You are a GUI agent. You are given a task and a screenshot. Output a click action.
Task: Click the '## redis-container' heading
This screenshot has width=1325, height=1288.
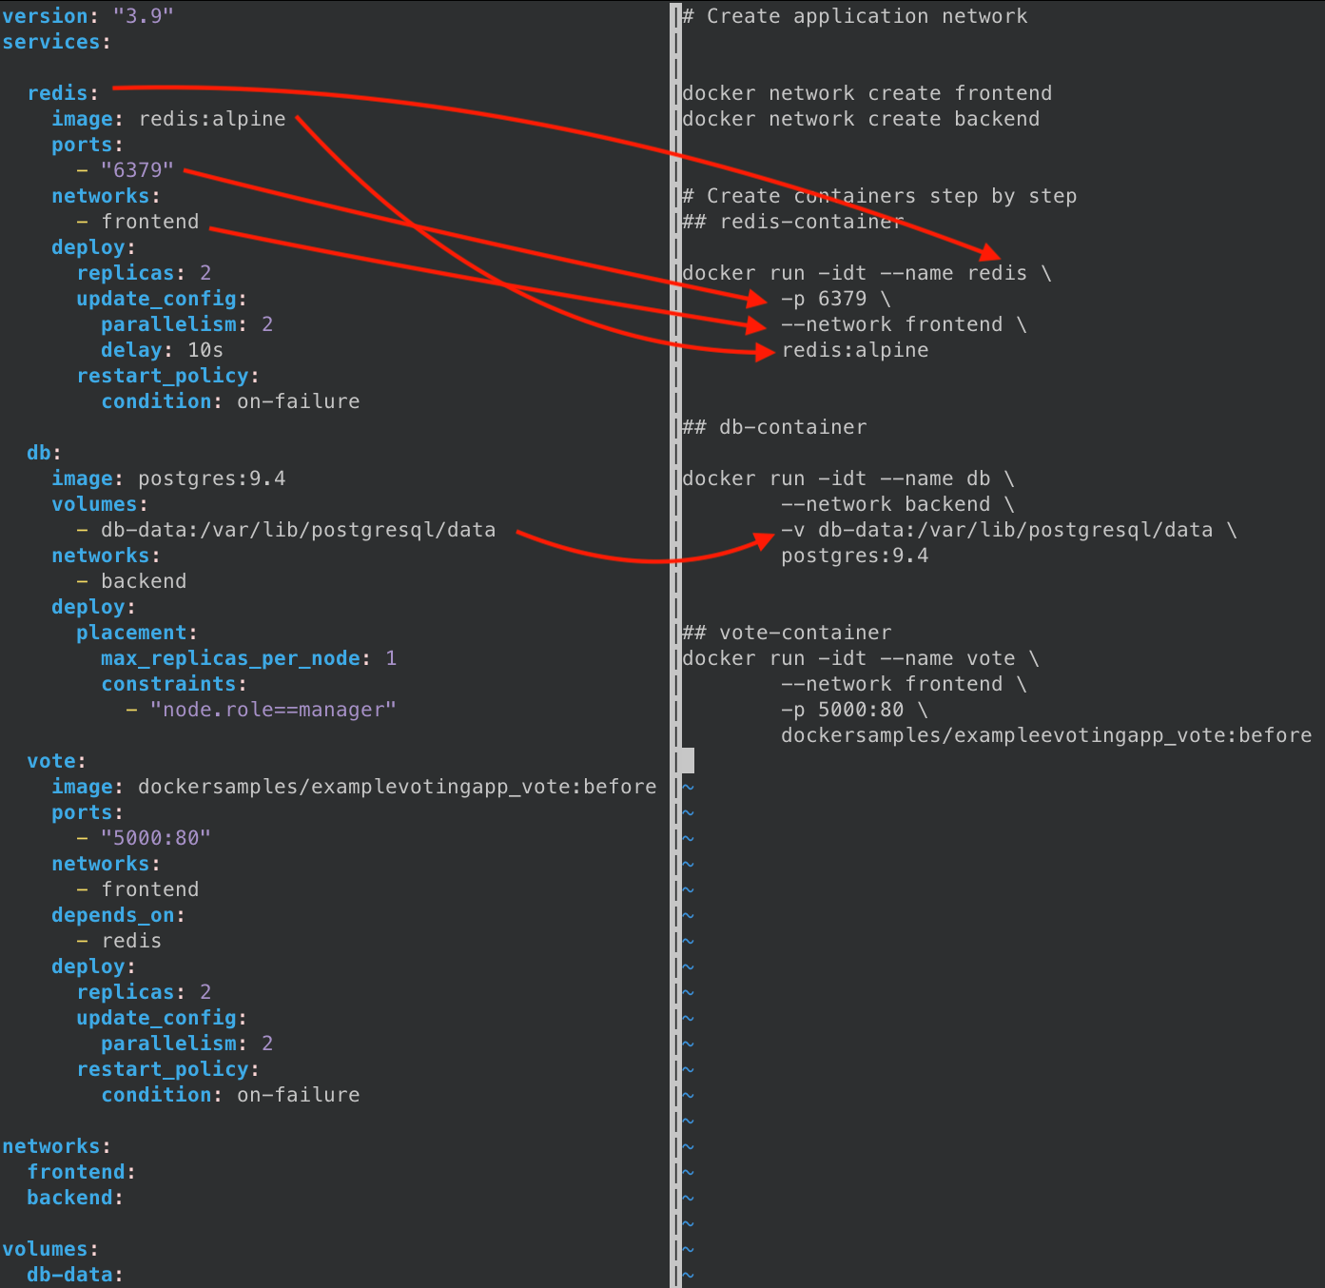[x=792, y=222]
